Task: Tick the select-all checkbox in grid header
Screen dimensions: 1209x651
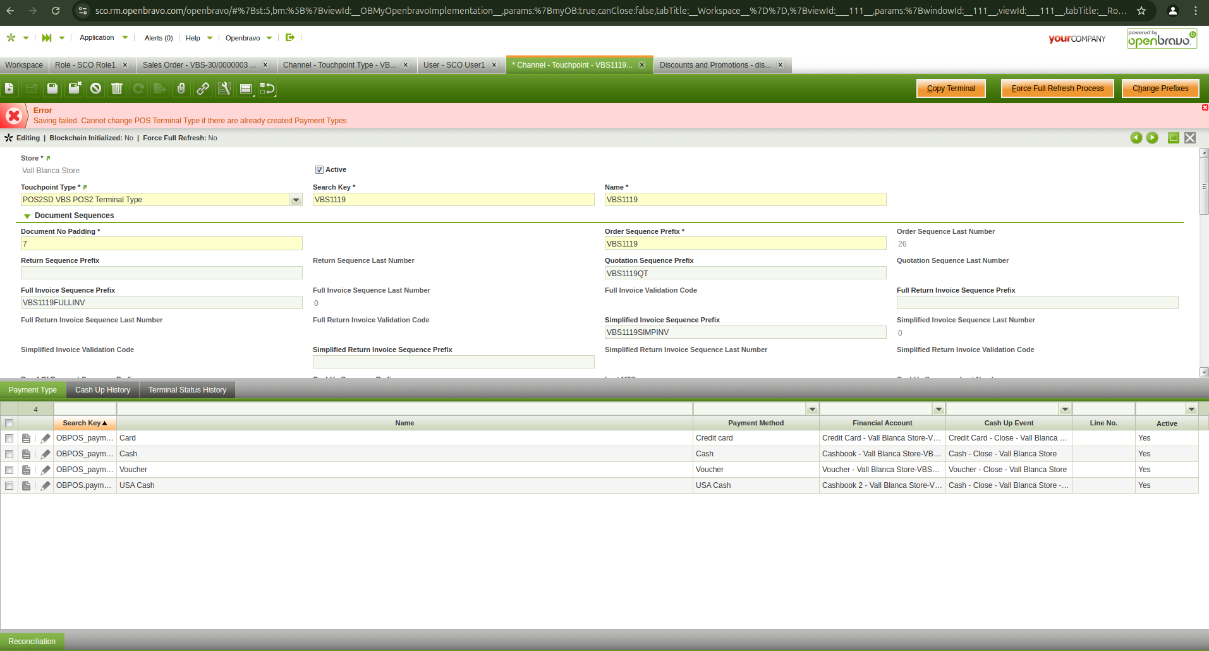Action: point(9,423)
